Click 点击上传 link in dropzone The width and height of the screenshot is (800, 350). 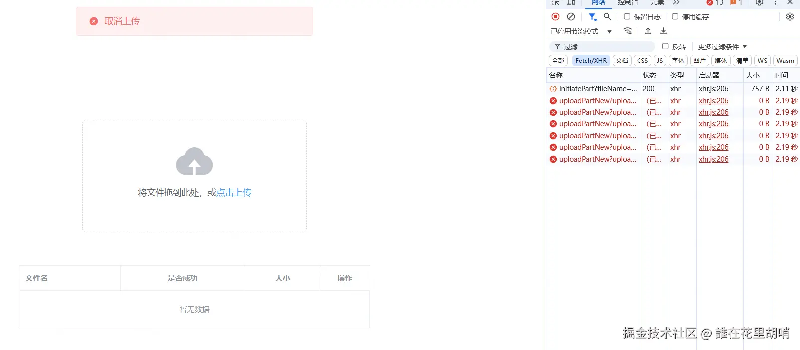point(234,193)
